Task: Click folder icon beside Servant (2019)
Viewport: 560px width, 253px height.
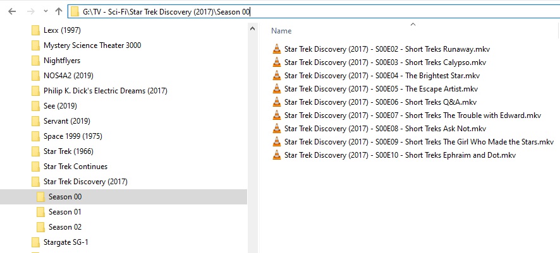Action: pyautogui.click(x=35, y=121)
